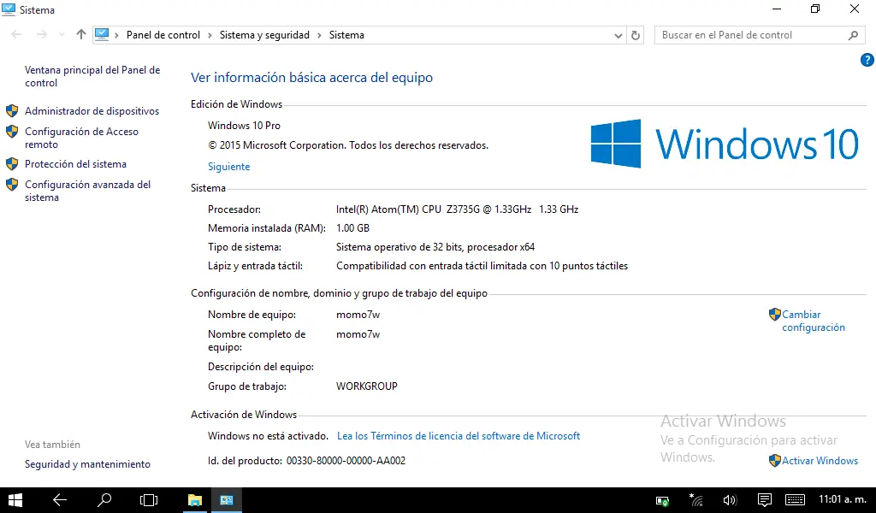The height and width of the screenshot is (513, 876).
Task: Click the Siguiente link
Action: [x=229, y=167]
